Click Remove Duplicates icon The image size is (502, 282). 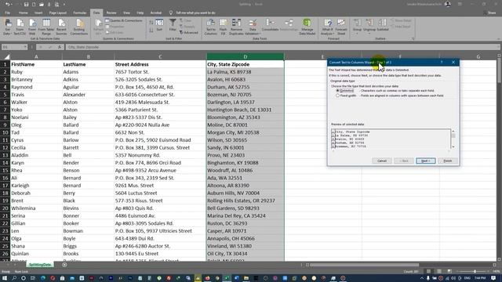236,27
